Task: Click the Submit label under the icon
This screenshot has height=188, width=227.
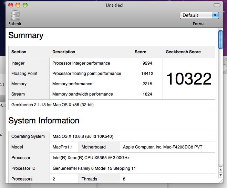Action: (x=15, y=24)
